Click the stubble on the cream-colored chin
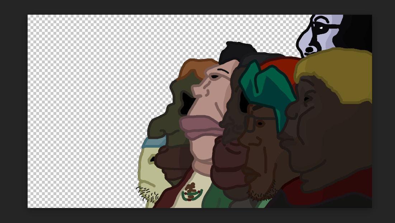Image resolution: width=395 pixels, height=223 pixels. click(148, 193)
